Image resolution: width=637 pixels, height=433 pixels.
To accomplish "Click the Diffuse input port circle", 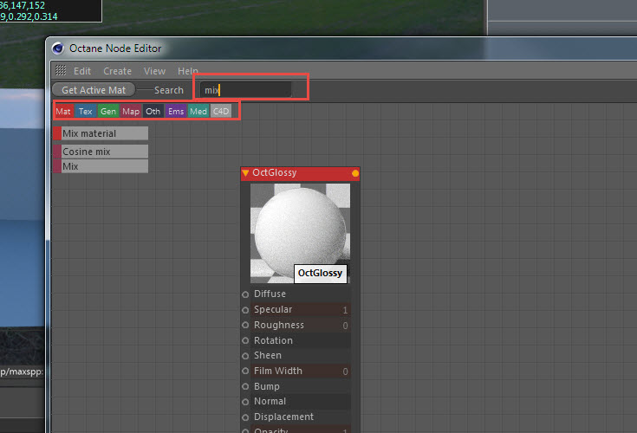I will [x=245, y=294].
